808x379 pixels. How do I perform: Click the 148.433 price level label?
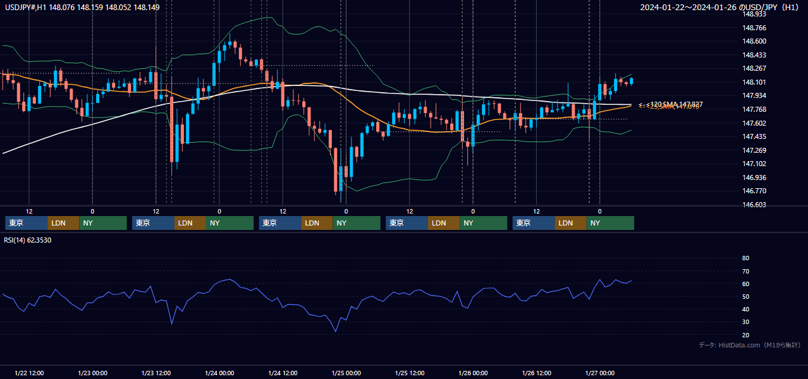pyautogui.click(x=754, y=55)
